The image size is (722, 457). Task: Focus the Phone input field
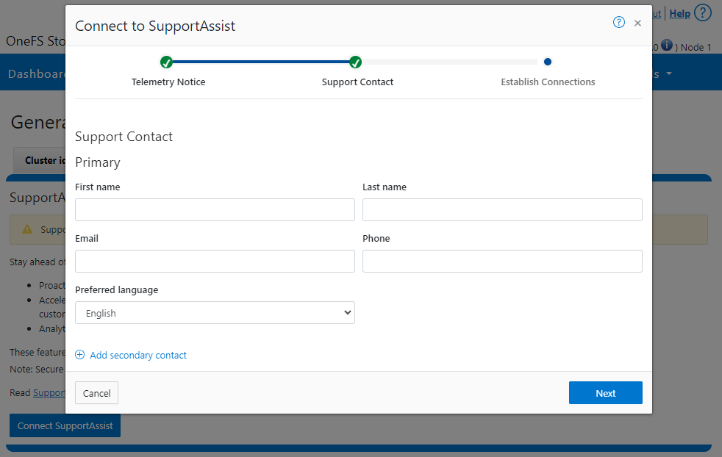tap(502, 262)
